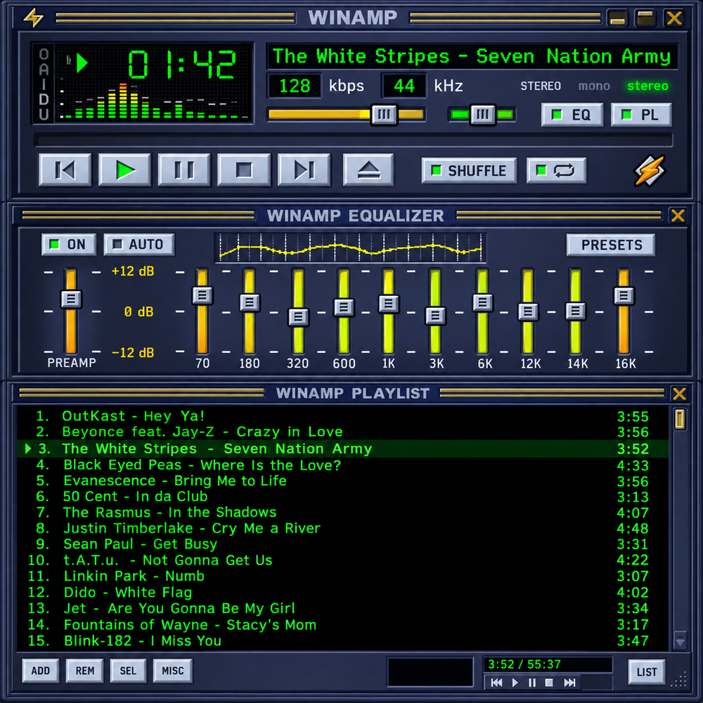The image size is (703, 703).
Task: Click mini Stop button in playlist footer
Action: (549, 683)
